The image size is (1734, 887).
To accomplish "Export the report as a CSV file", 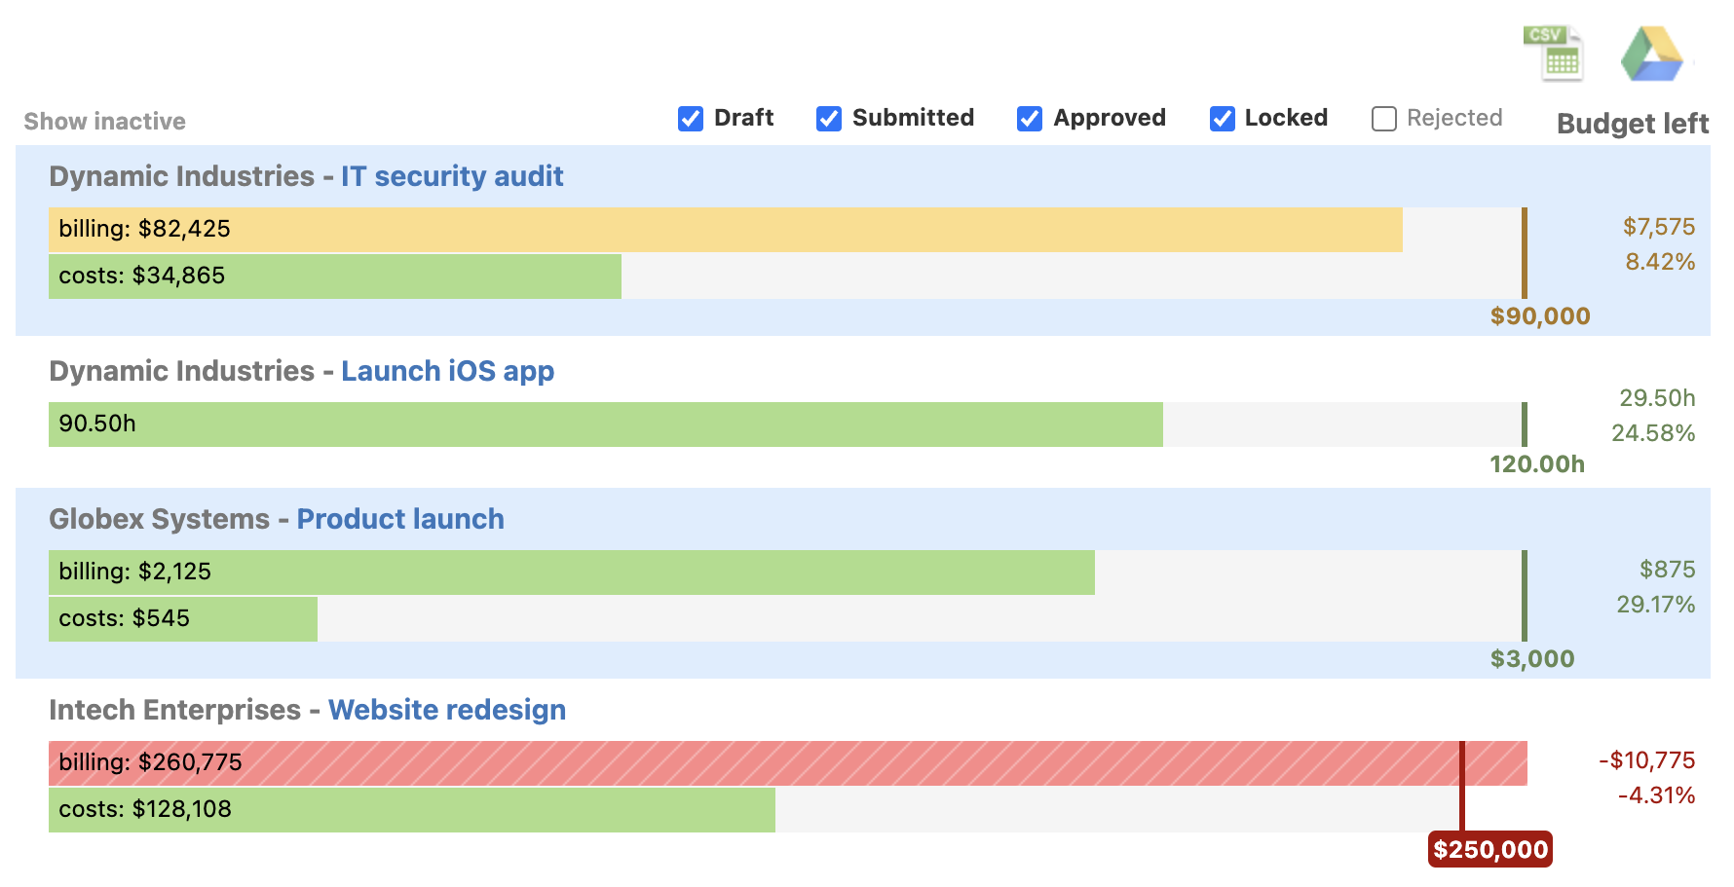I will click(x=1554, y=54).
